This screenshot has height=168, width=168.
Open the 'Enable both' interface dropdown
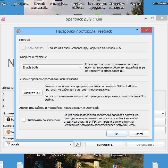tap(52, 67)
